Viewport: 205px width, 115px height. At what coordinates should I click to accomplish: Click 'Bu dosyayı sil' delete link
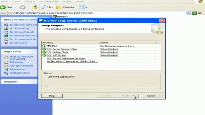(18, 43)
